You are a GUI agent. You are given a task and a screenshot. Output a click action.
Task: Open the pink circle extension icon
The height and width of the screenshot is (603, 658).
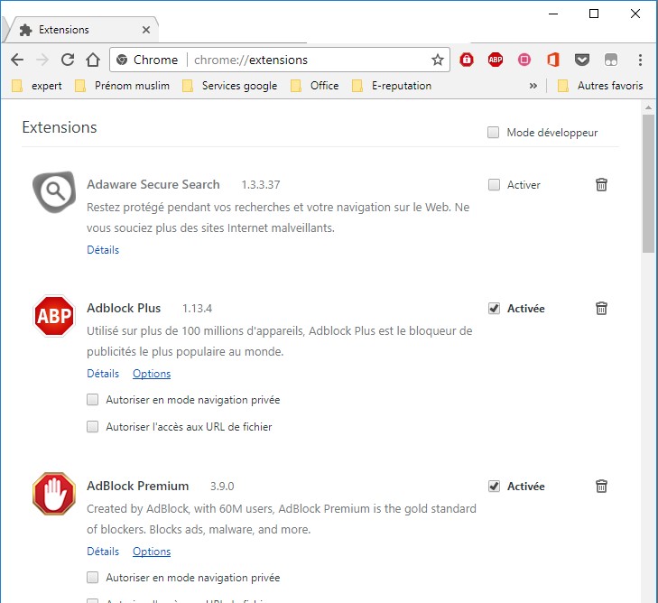coord(524,60)
